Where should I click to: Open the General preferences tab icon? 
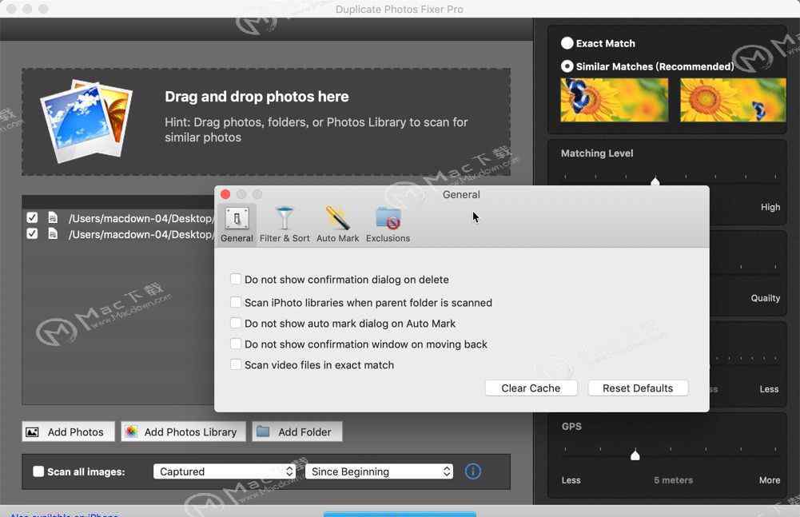coord(237,218)
